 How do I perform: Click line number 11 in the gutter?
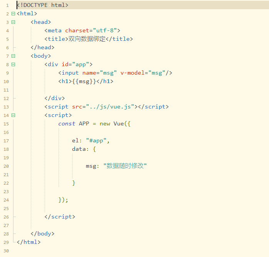6,90
